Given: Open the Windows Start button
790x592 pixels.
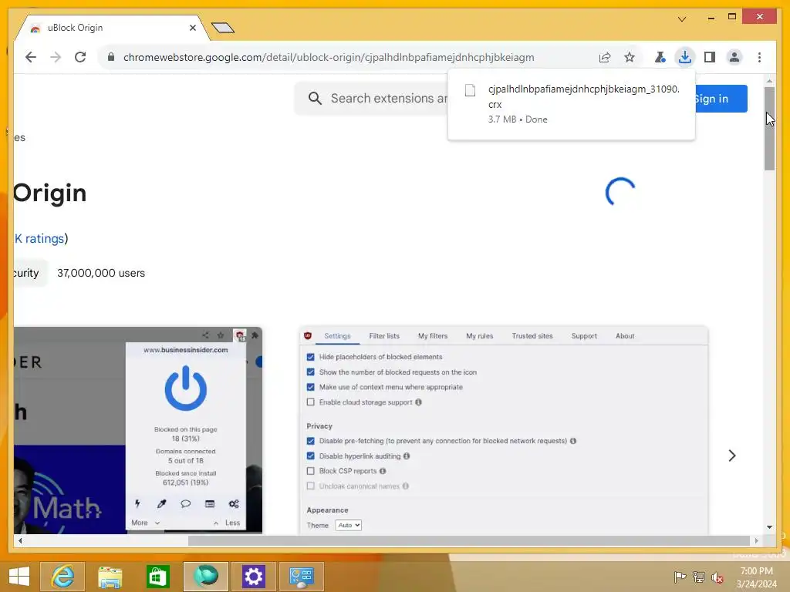Looking at the screenshot, I should [x=19, y=577].
